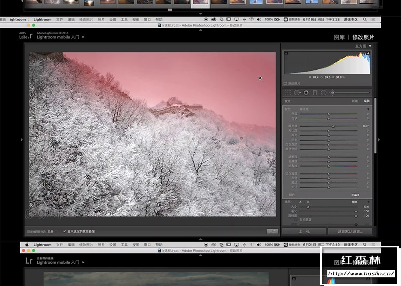The width and height of the screenshot is (401, 286).
Task: Click the 曝光度 exposure slider
Action: [329, 126]
